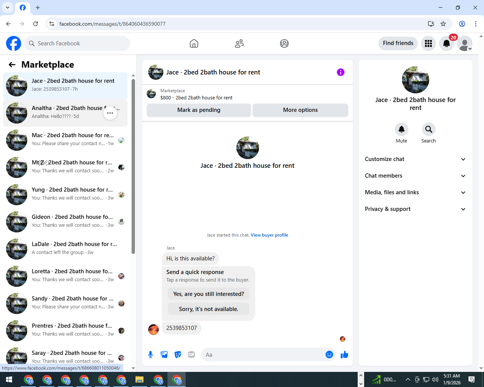Click the taskbar clock 5:31 AM
This screenshot has width=484, height=387.
(452, 379)
